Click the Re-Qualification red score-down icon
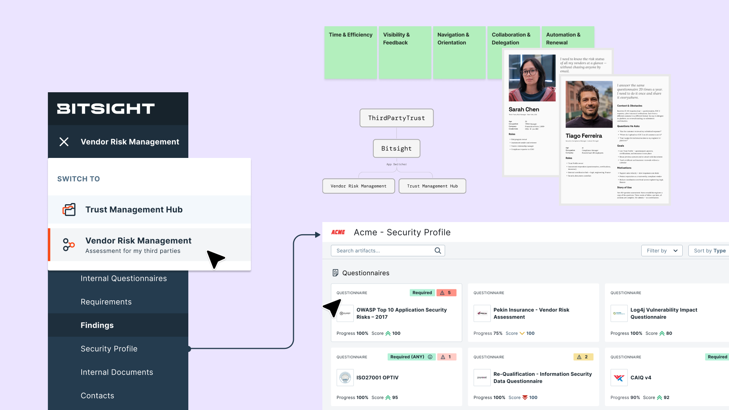Image resolution: width=729 pixels, height=410 pixels. tap(525, 397)
